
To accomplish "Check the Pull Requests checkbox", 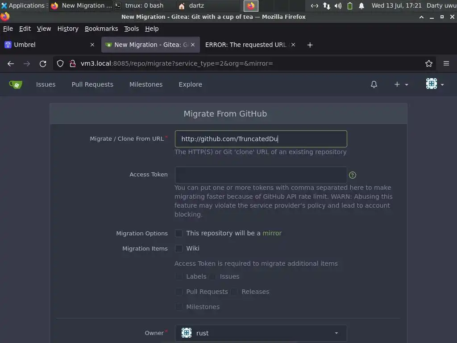I will (179, 292).
